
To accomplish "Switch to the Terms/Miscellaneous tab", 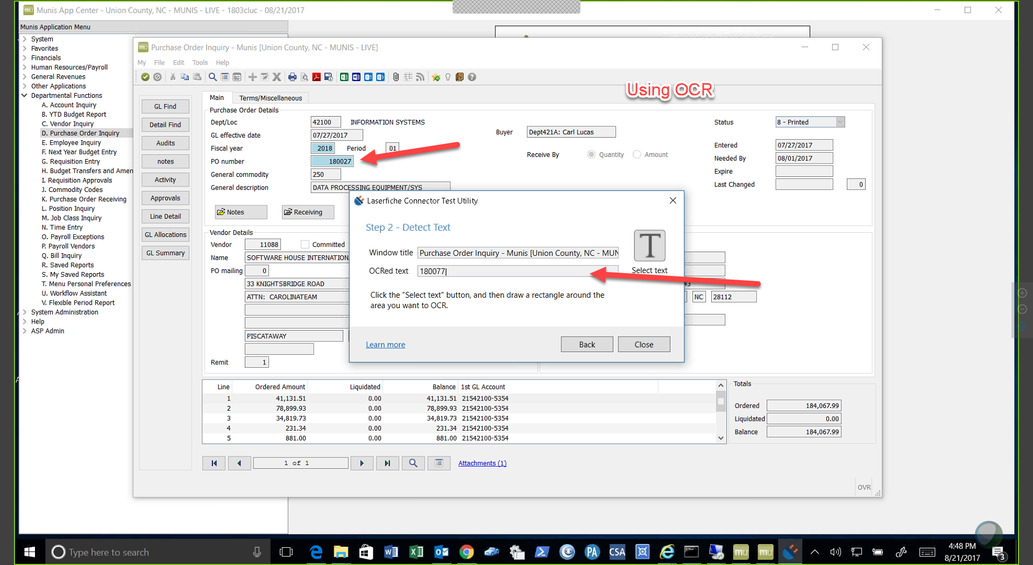I will (x=270, y=98).
